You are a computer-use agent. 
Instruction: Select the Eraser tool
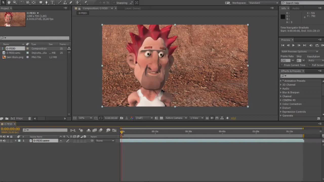pyautogui.click(x=71, y=3)
